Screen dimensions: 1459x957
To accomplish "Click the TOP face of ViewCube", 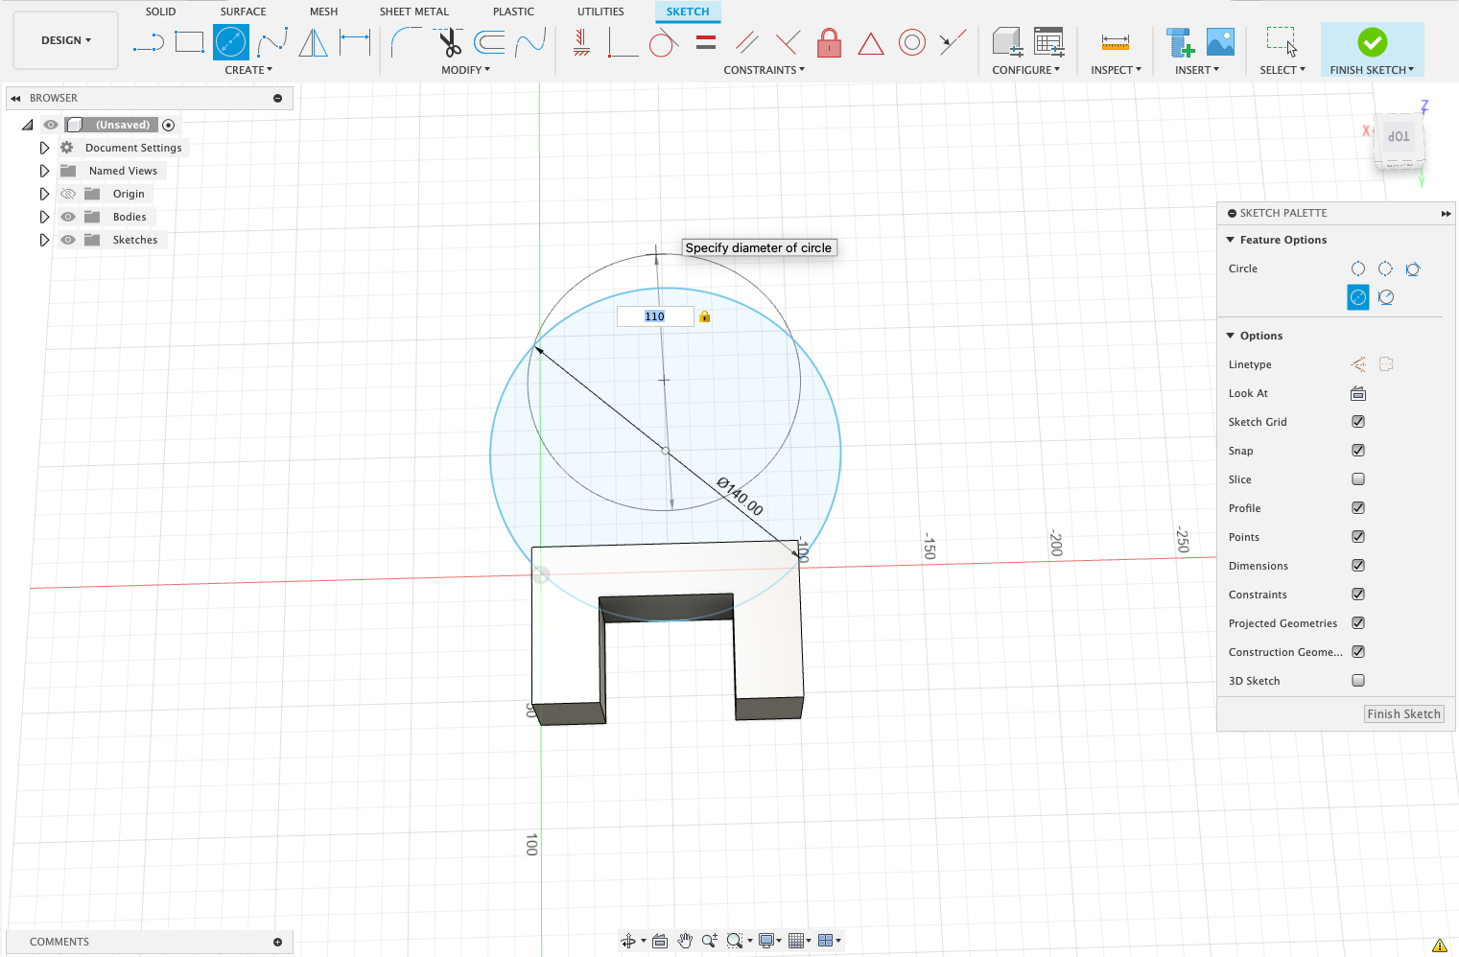I will [1399, 137].
